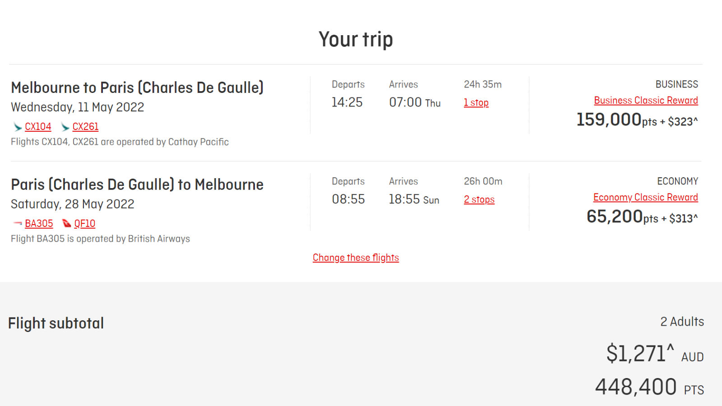Click the Qantas kangaroo logo beside QF10

coord(67,223)
